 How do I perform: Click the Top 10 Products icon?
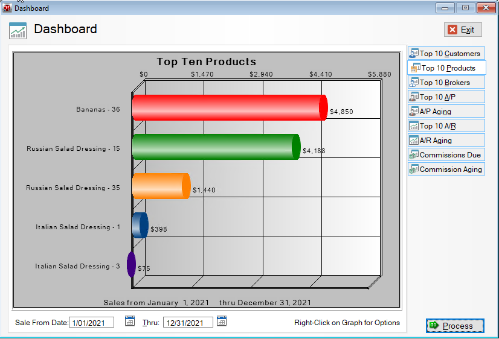click(x=416, y=68)
